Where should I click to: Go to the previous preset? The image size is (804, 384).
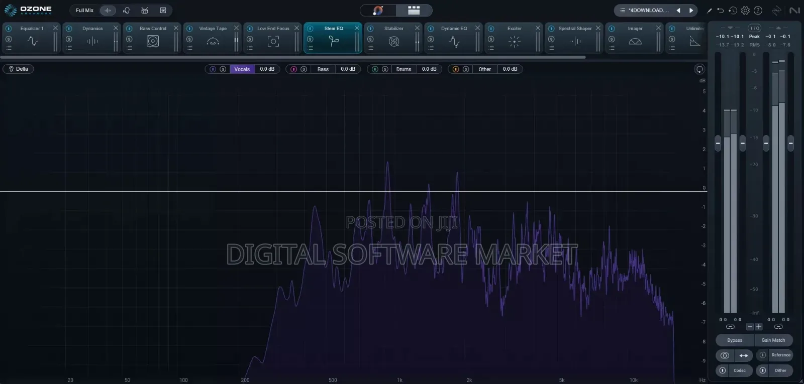[678, 10]
